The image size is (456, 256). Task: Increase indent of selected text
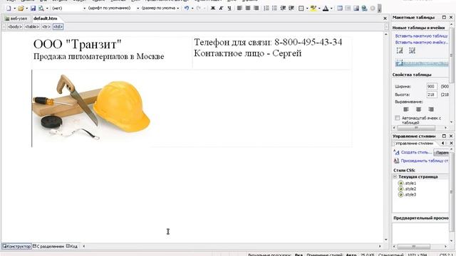291,9
